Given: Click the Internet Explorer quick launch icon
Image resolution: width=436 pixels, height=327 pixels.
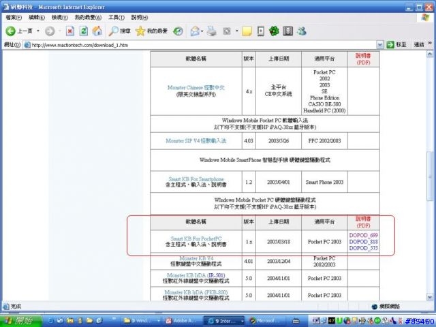Looking at the screenshot, I should tap(50, 321).
